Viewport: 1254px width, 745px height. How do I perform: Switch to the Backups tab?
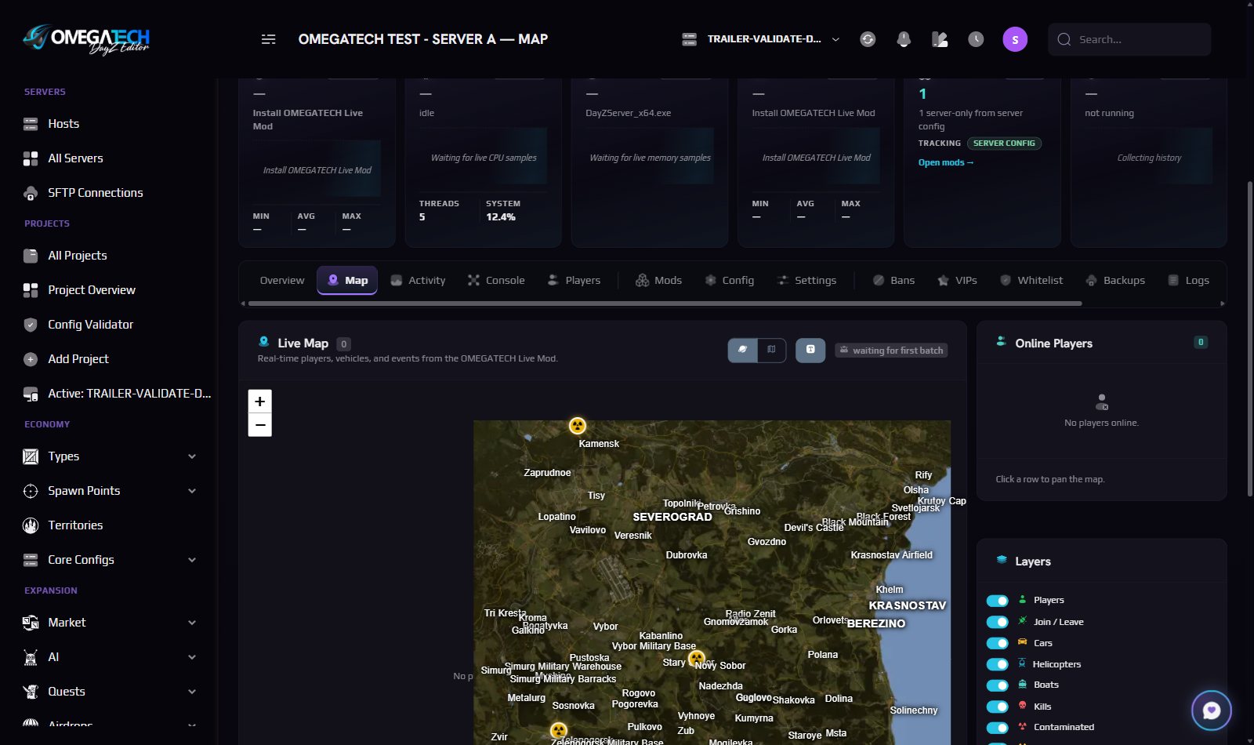[1116, 281]
